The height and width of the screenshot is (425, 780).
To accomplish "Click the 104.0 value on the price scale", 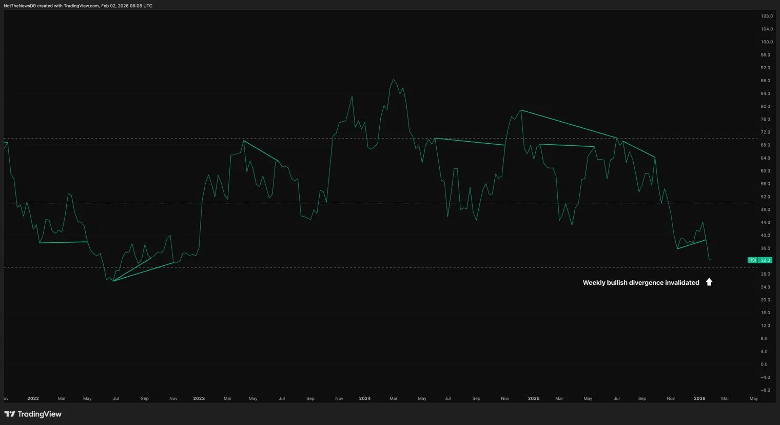I will pyautogui.click(x=767, y=29).
